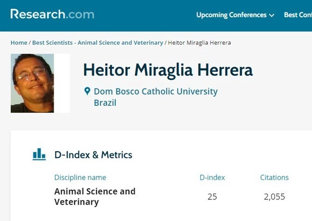This screenshot has height=221, width=312.
Task: Click the D-index value 25
Action: (212, 197)
